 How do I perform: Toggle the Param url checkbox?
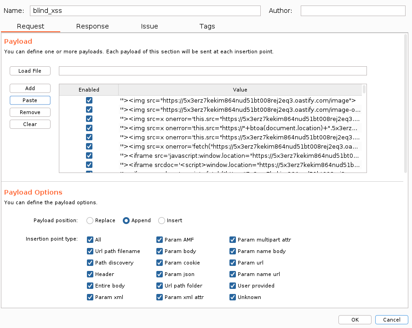click(233, 263)
